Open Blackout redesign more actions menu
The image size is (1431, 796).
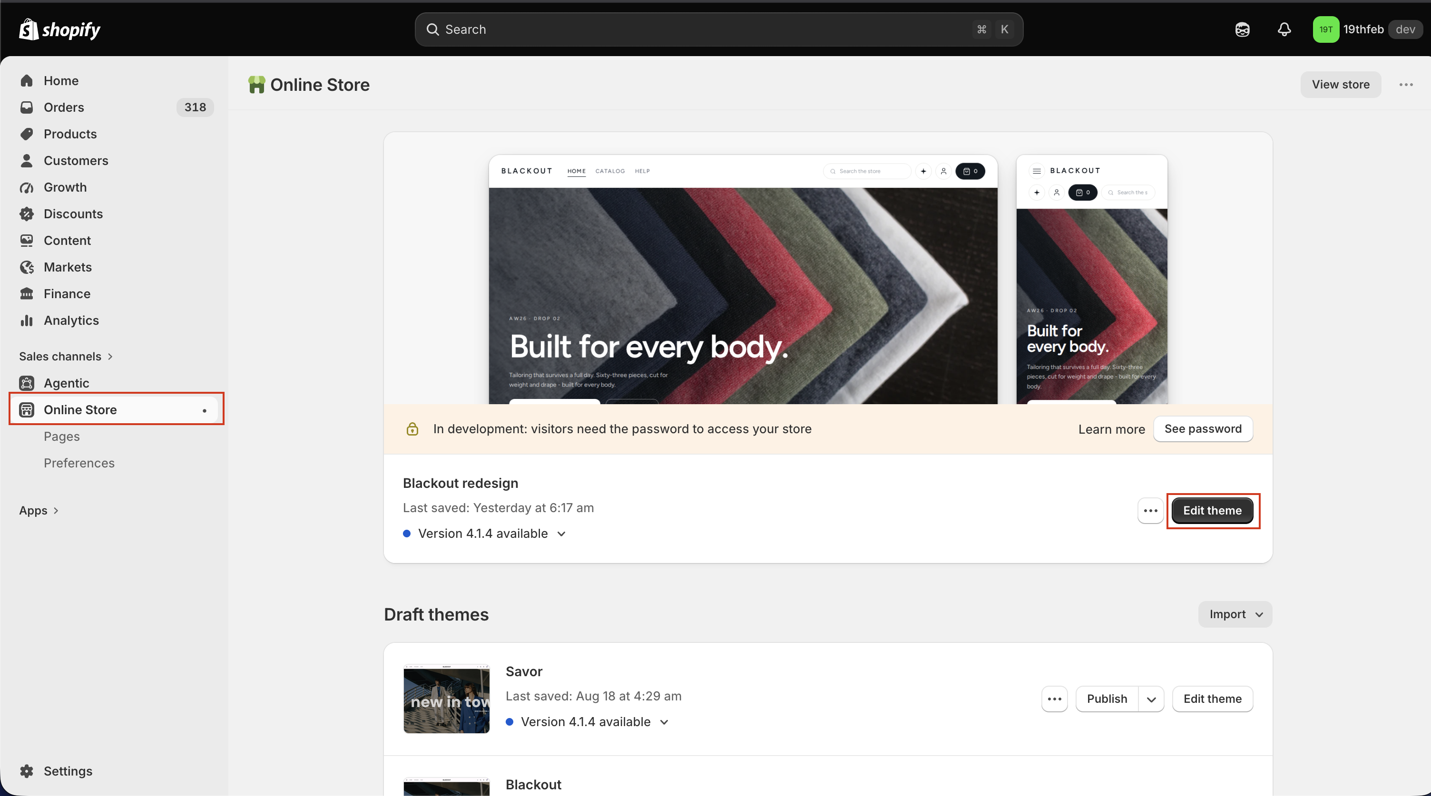point(1150,511)
